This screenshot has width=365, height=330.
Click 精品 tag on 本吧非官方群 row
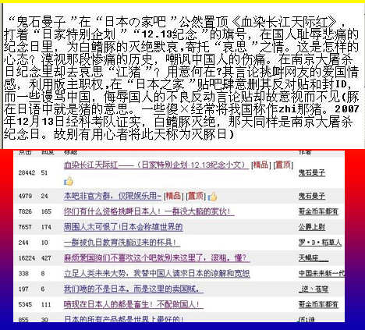tap(173, 196)
